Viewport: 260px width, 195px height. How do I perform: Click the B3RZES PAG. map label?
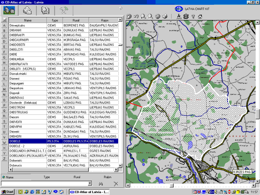click(242, 172)
